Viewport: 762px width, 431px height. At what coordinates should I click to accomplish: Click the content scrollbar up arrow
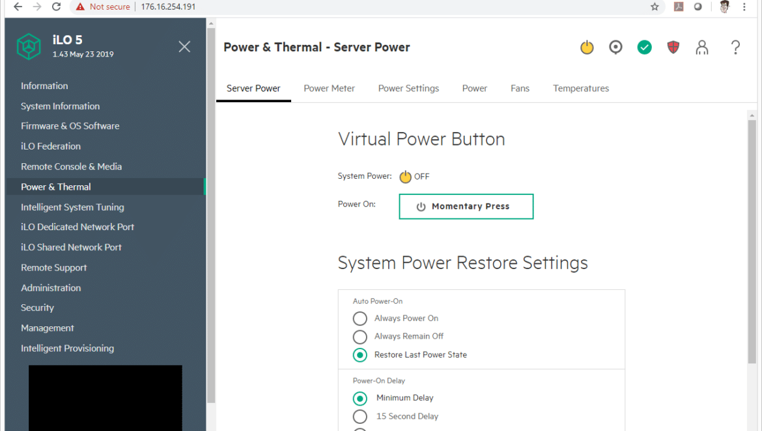(x=752, y=115)
